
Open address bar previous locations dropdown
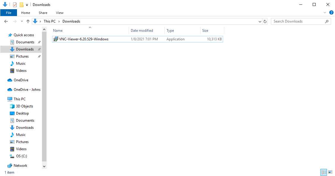260,21
